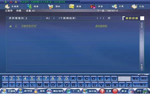Click the search input field showing F

tap(124, 79)
